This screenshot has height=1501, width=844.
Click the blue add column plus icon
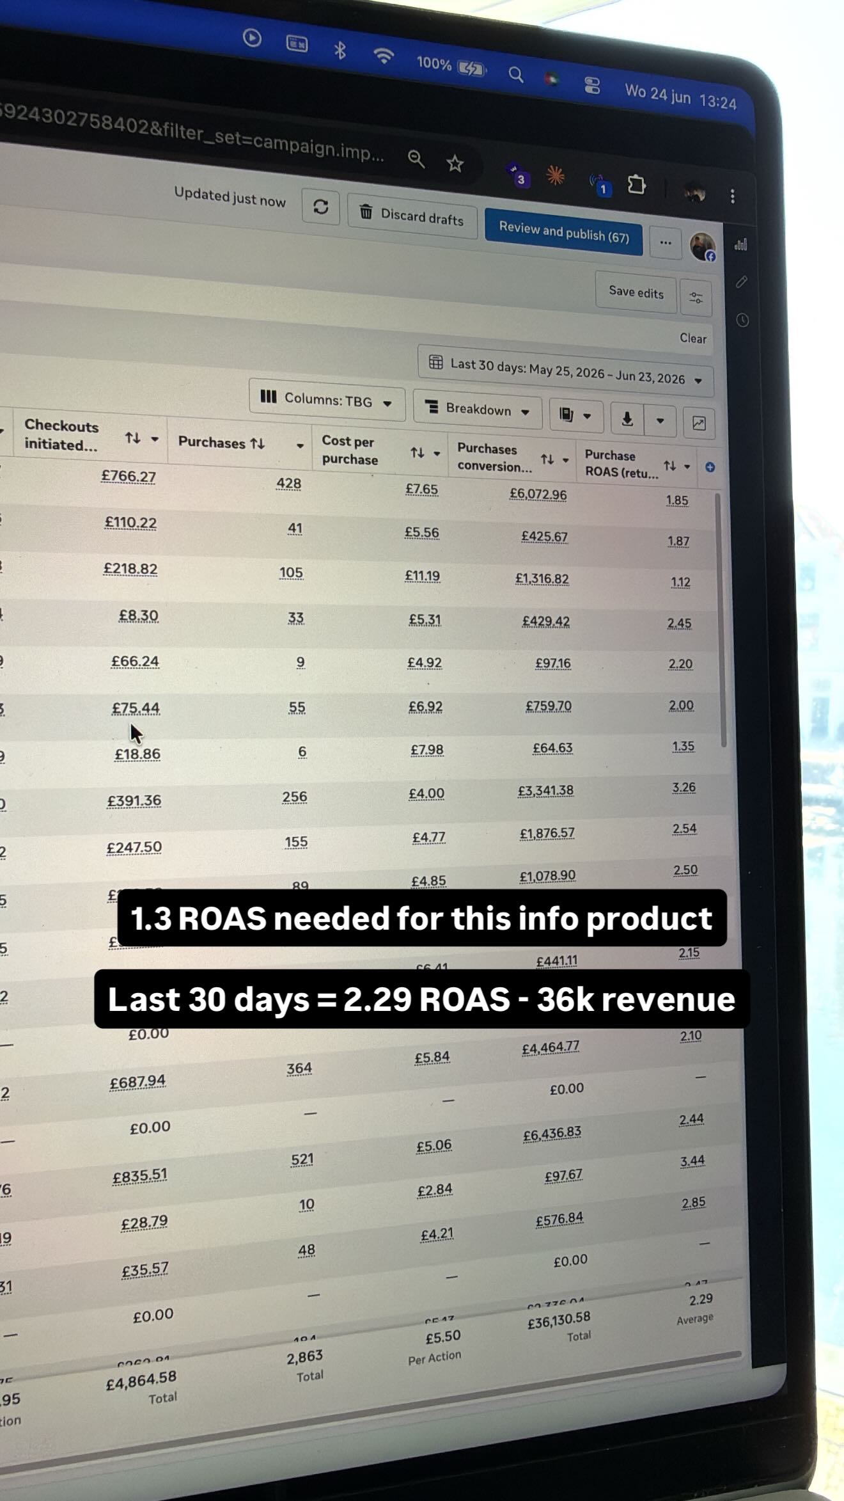tap(710, 467)
